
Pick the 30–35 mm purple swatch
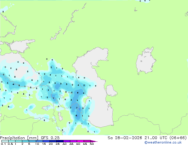point(67,141)
